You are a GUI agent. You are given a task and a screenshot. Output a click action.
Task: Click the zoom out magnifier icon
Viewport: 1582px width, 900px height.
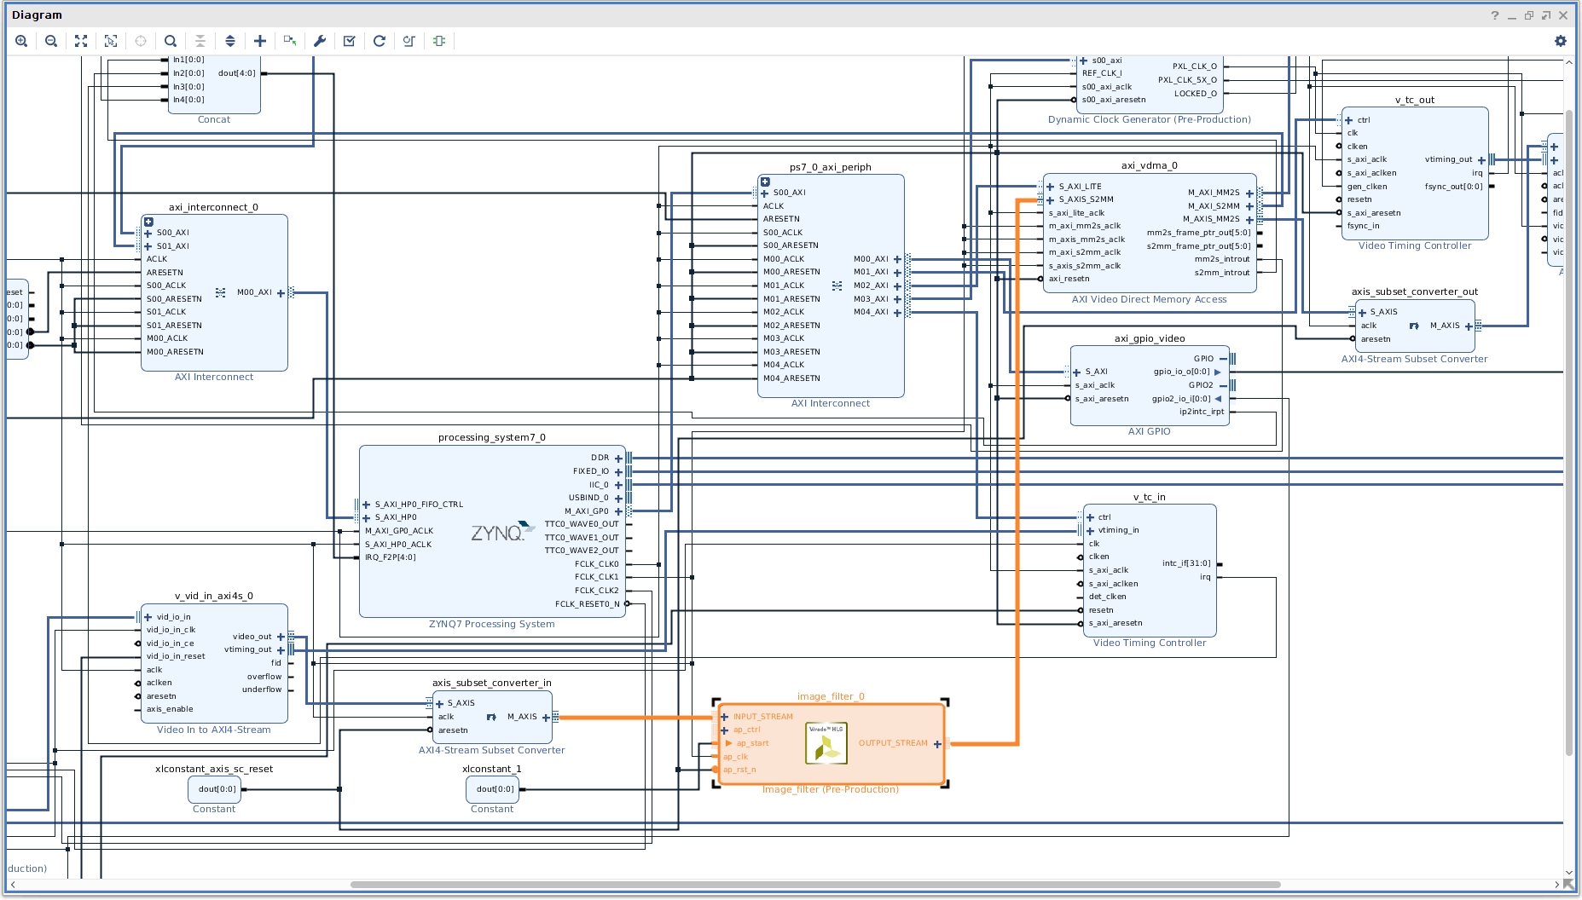tap(51, 41)
